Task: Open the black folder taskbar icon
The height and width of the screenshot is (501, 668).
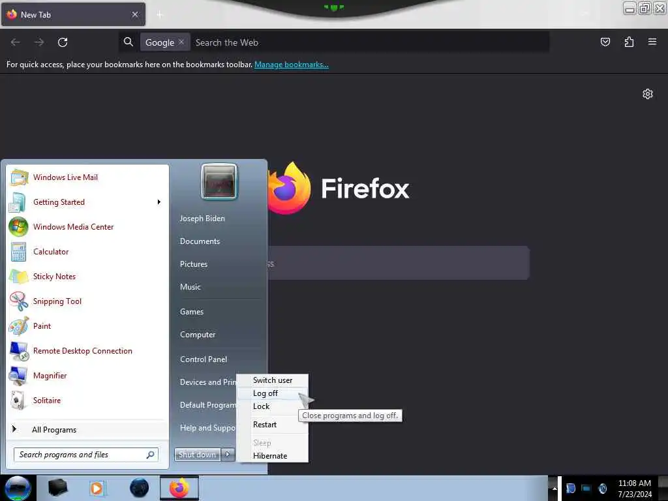Action: point(57,488)
